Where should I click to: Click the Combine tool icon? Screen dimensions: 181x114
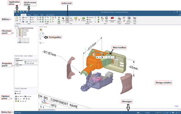coord(83,19)
